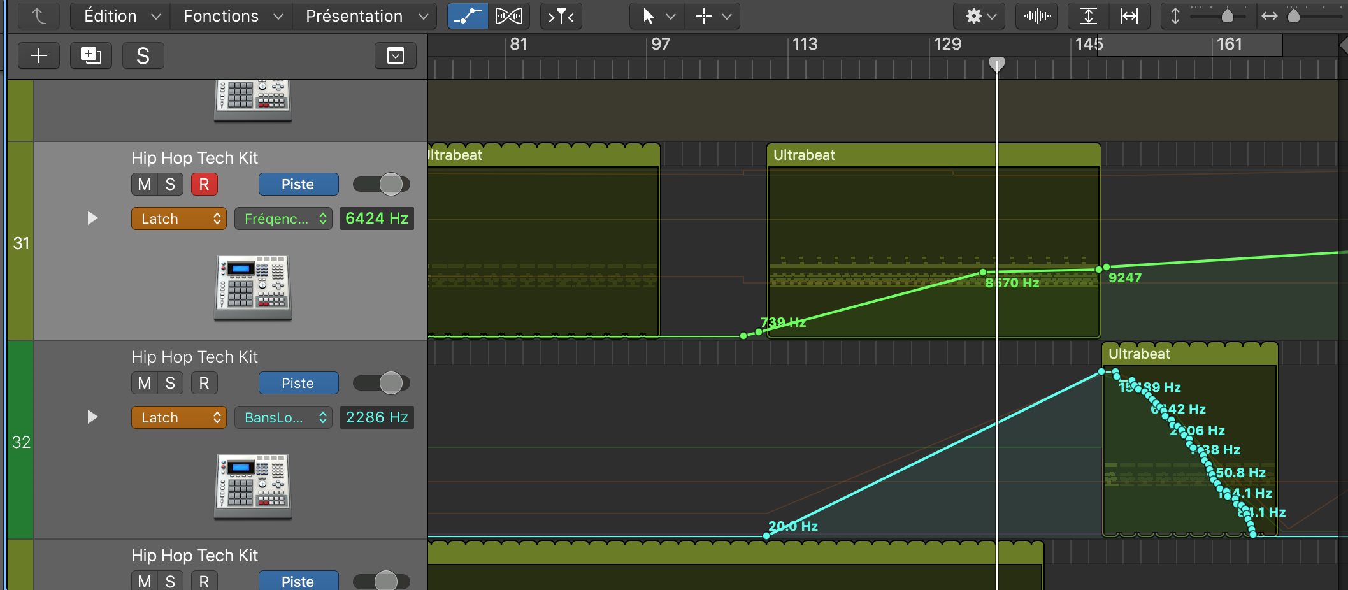
Task: Click the Flex show/hide button
Action: [x=508, y=16]
